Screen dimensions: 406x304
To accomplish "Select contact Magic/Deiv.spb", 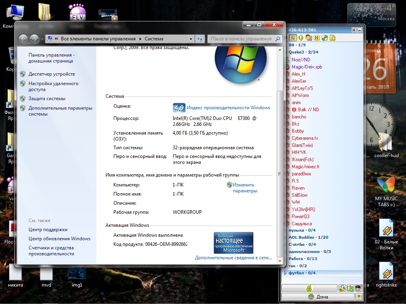I will pos(307,67).
